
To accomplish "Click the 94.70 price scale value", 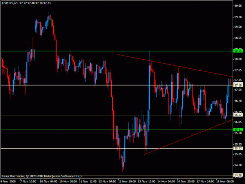I will pos(238,165).
